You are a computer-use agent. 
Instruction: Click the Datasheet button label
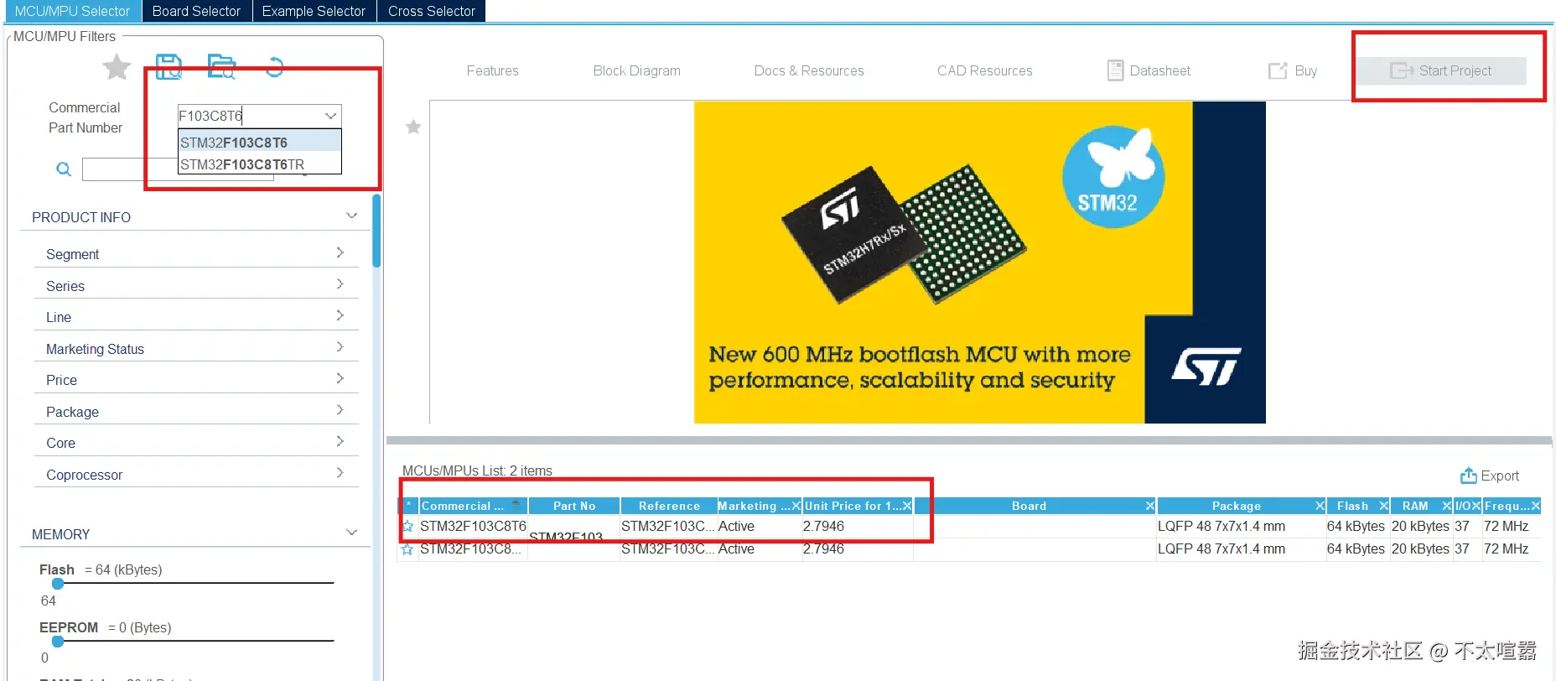tap(1160, 71)
